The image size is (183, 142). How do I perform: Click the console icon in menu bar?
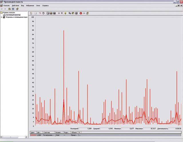click(x=1, y=6)
